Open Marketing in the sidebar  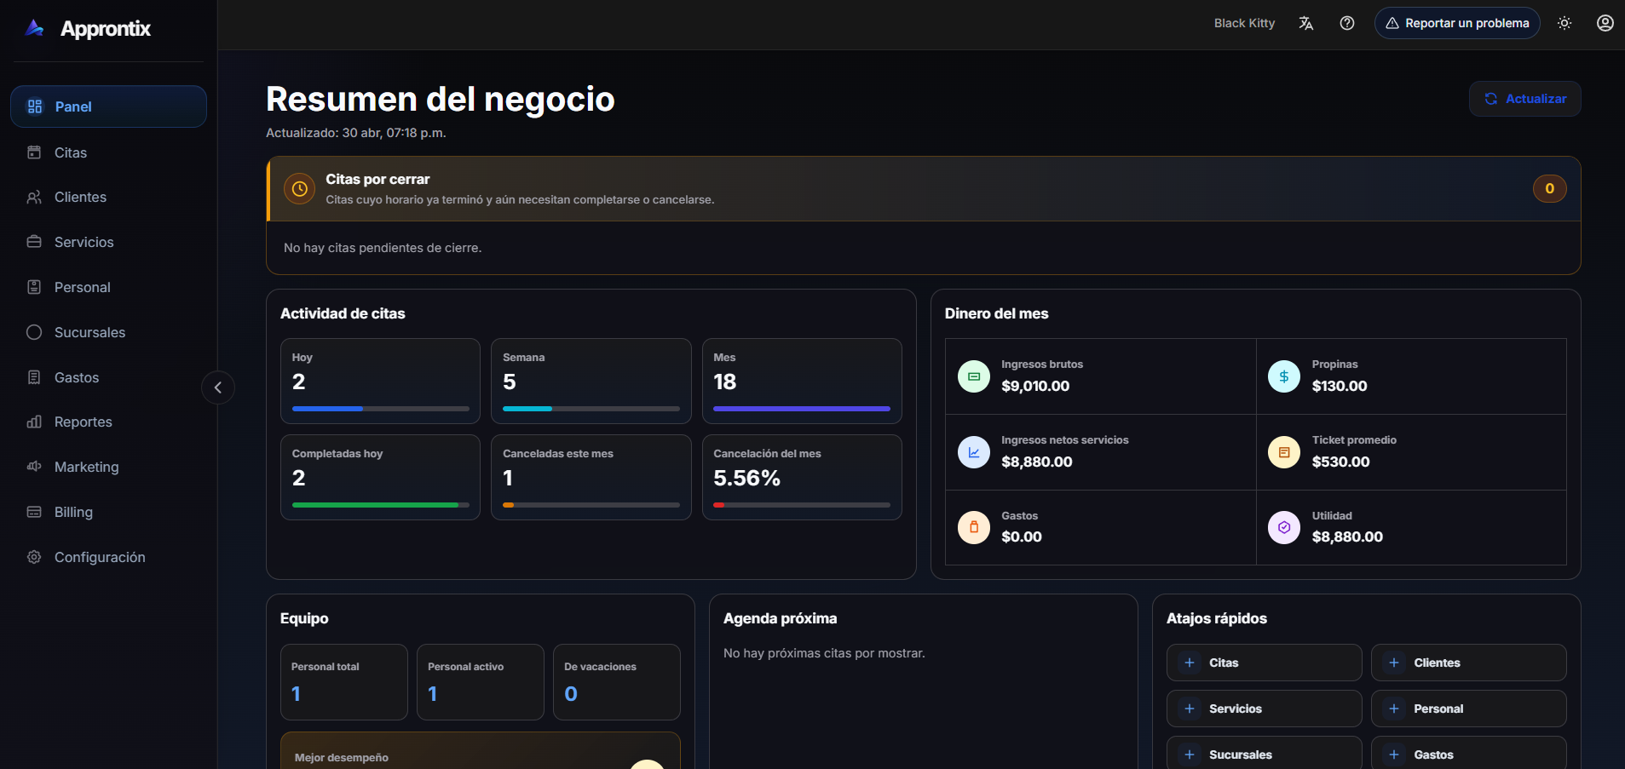coord(108,467)
